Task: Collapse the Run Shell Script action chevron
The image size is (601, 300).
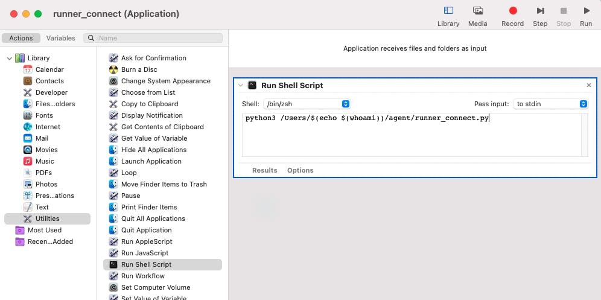Action: pyautogui.click(x=241, y=86)
